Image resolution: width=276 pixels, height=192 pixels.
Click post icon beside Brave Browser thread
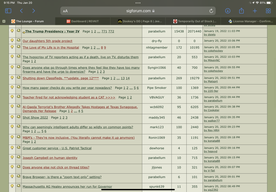pyautogui.click(x=19, y=176)
